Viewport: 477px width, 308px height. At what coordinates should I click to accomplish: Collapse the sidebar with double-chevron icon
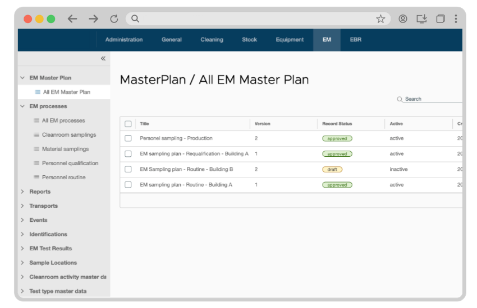(x=103, y=58)
